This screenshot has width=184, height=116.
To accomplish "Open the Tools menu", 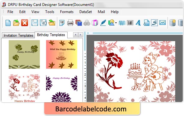I will click(50, 12).
